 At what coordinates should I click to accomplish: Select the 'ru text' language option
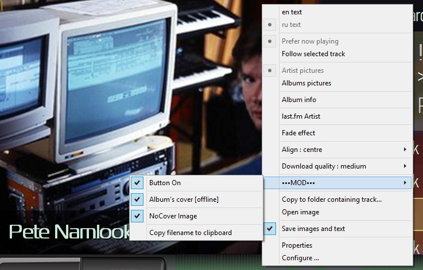coord(337,25)
